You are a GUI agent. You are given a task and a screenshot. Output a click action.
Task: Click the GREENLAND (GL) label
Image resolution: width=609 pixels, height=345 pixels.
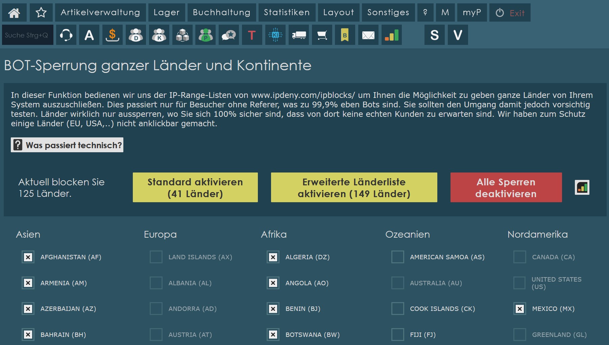point(559,335)
